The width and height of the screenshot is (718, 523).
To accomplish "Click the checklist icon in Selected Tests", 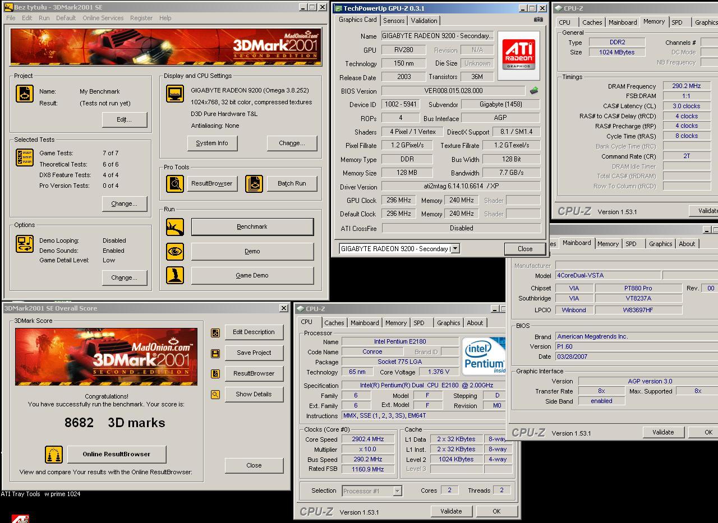I will [x=24, y=158].
